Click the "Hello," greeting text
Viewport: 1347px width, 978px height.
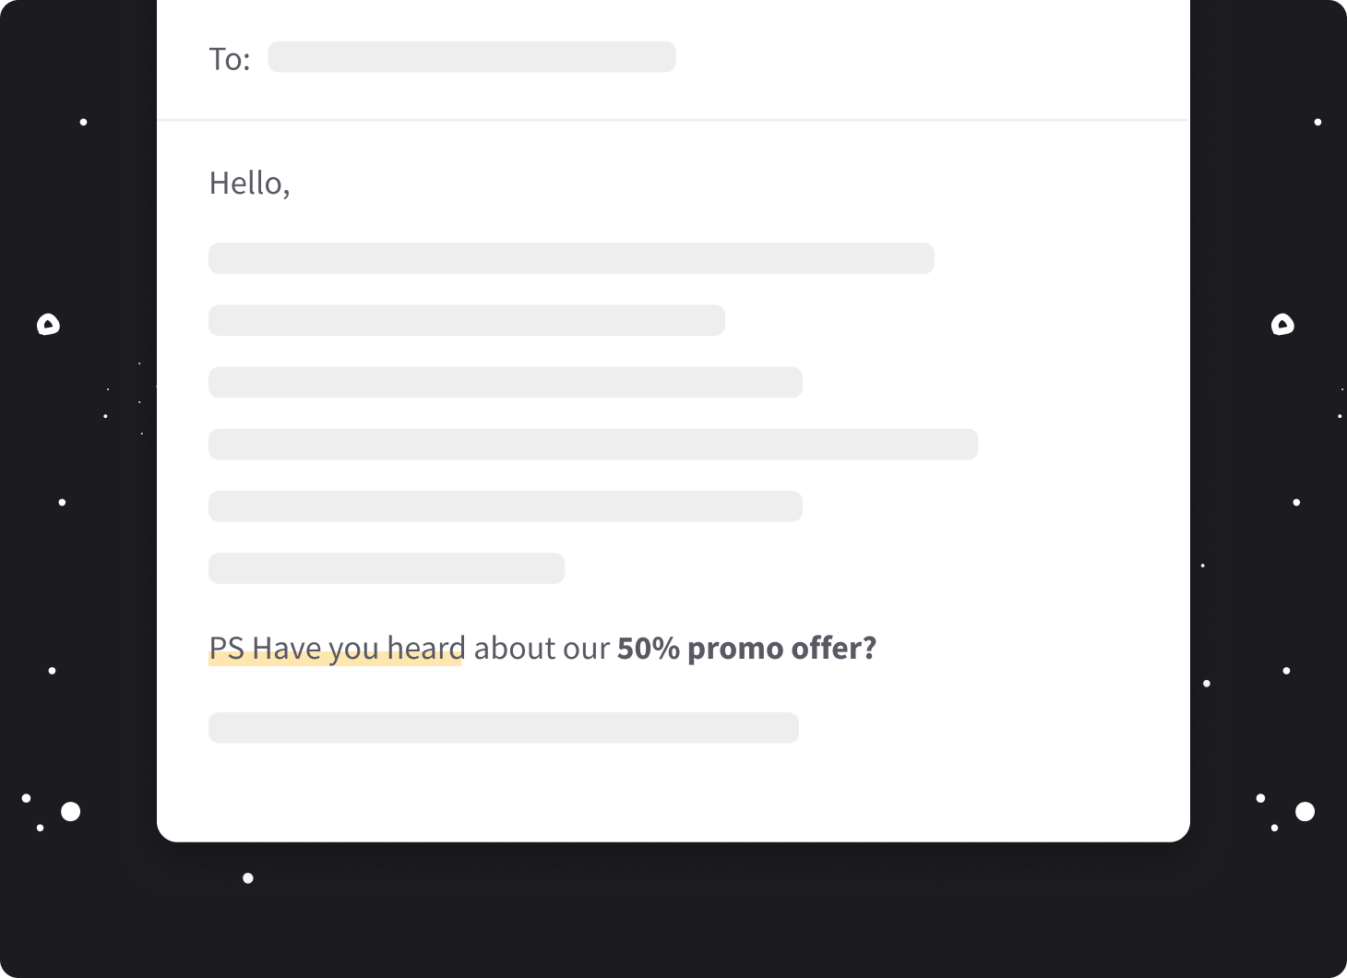[249, 184]
